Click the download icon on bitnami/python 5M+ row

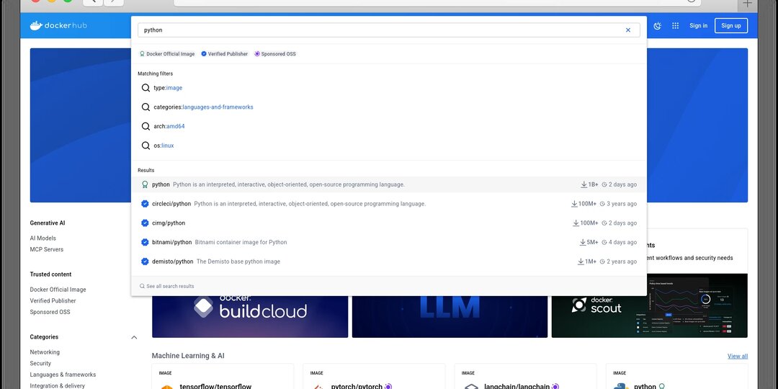pyautogui.click(x=583, y=243)
